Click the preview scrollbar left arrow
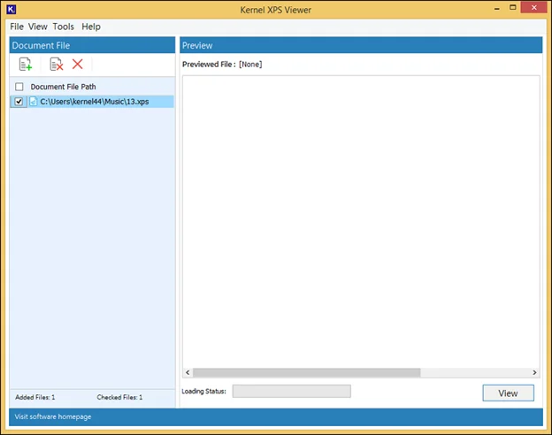Image resolution: width=552 pixels, height=435 pixels. 188,372
